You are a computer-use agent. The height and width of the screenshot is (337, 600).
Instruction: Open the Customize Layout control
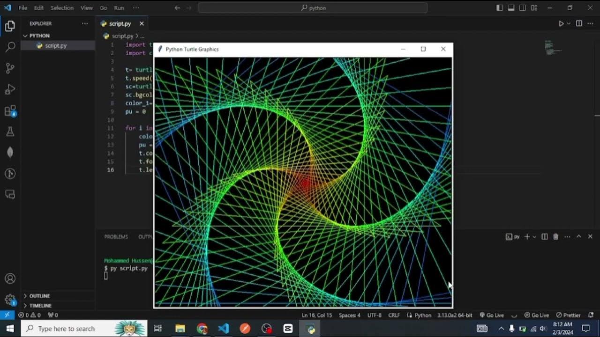[x=534, y=8]
